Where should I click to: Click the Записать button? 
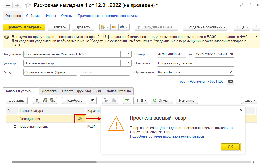pyautogui.click(x=58, y=27)
